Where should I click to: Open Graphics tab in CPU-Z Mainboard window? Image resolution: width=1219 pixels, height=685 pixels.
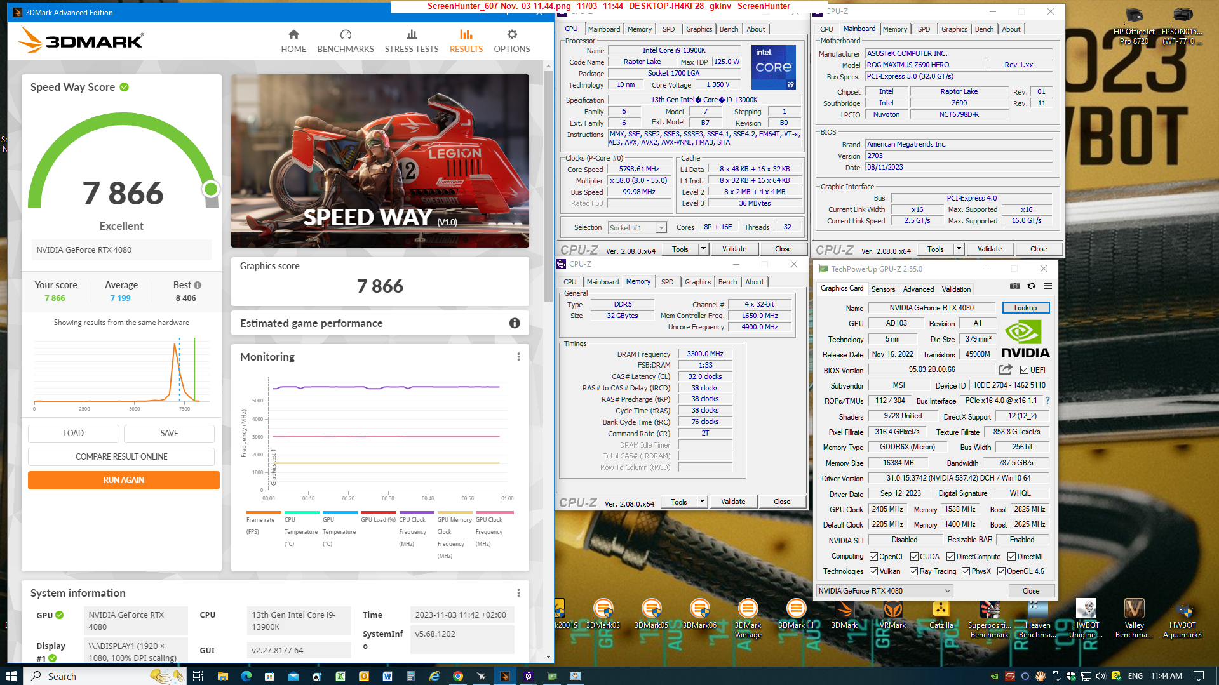click(954, 29)
